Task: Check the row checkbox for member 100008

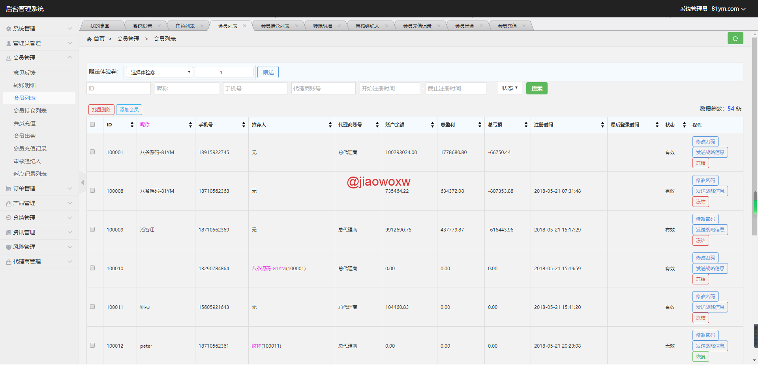Action: [92, 190]
